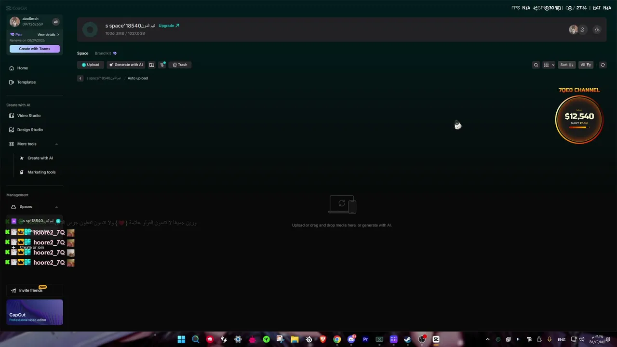Show hidden system tray icons
The width and height of the screenshot is (617, 347).
point(488,339)
